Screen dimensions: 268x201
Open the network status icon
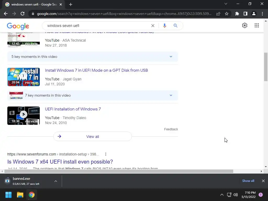click(229, 195)
